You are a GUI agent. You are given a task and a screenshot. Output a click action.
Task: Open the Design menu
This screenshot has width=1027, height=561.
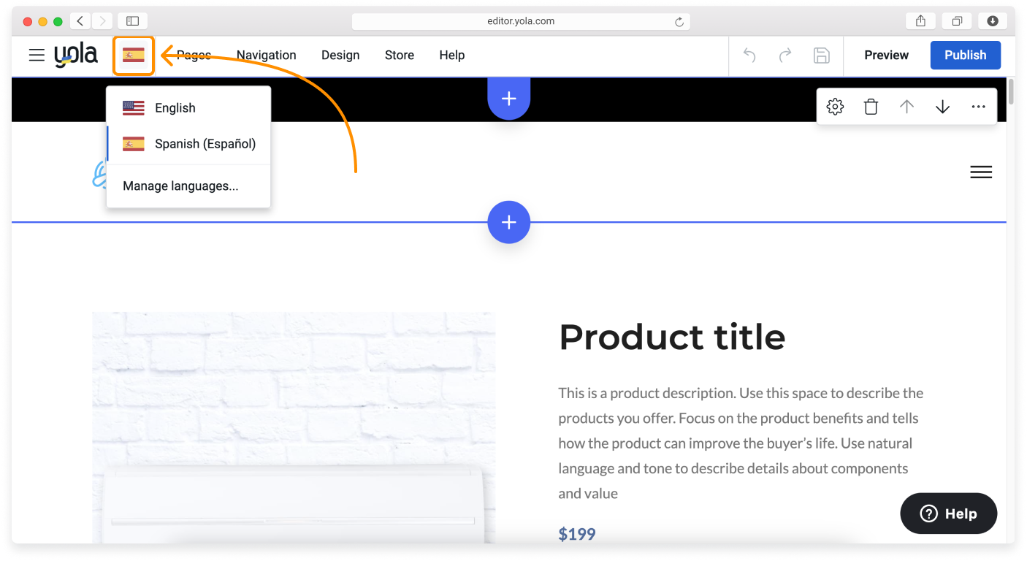pyautogui.click(x=340, y=55)
